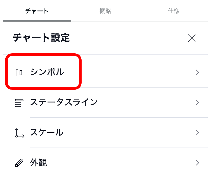This screenshot has width=213, height=177.
Task: Switch to the 仕様 tab
Action: pos(174,11)
